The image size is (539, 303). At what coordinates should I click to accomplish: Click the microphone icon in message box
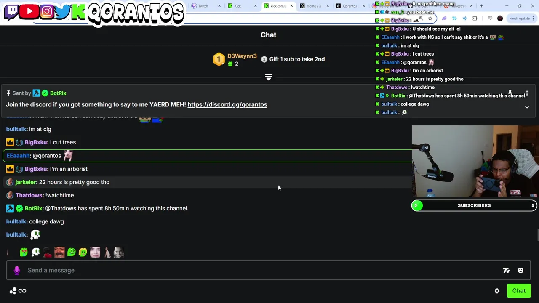pos(17,270)
